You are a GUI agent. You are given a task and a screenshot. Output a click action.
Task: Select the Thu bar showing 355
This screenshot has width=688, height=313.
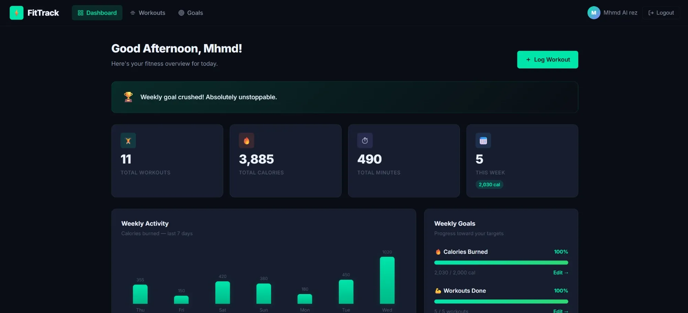140,294
